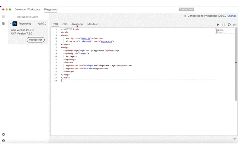The height and width of the screenshot is (149, 238).
Task: Open help via question mark icon
Action: pos(3,140)
